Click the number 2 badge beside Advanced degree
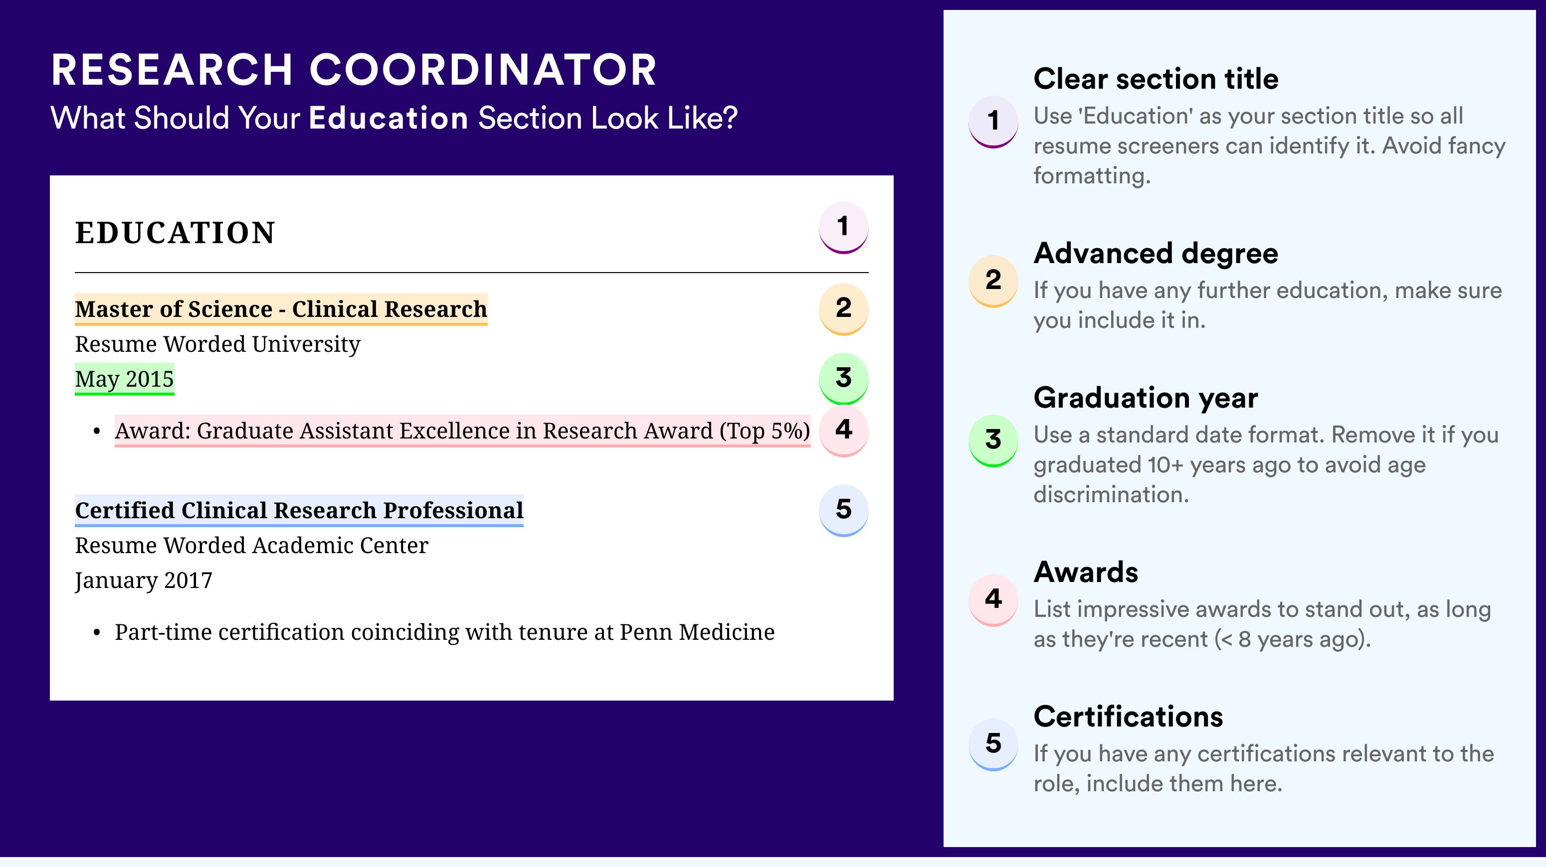 coord(993,281)
